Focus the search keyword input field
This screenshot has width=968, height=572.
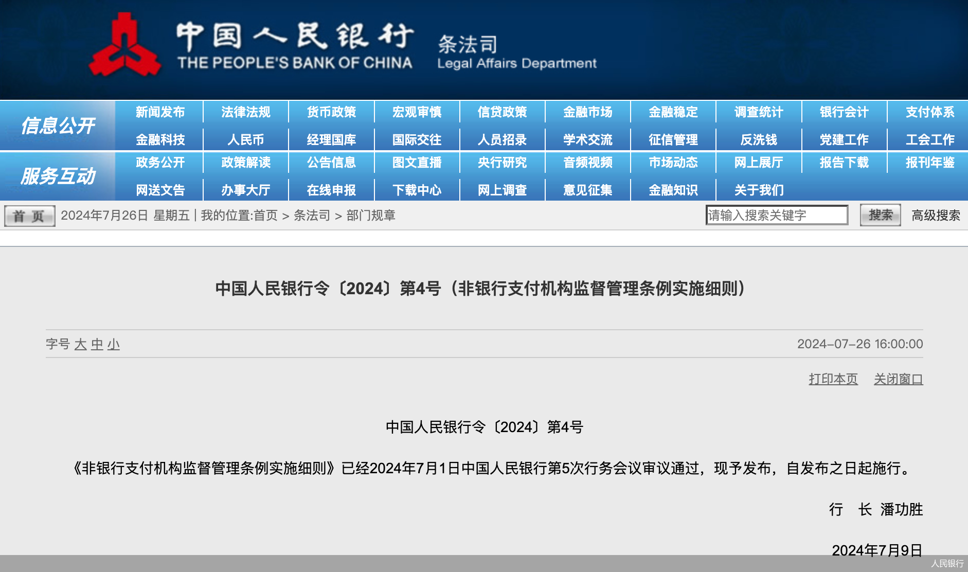pos(777,215)
